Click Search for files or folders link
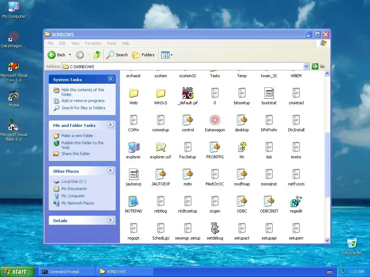This screenshot has height=277, width=370. tap(83, 108)
